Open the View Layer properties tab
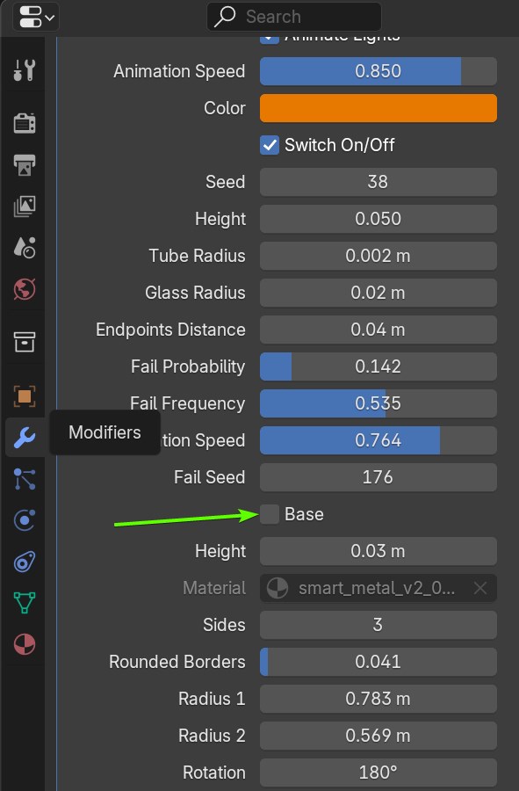This screenshot has width=519, height=791. (25, 207)
